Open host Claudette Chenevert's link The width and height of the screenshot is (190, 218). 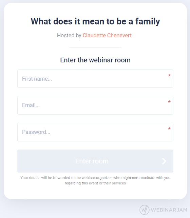pos(107,36)
